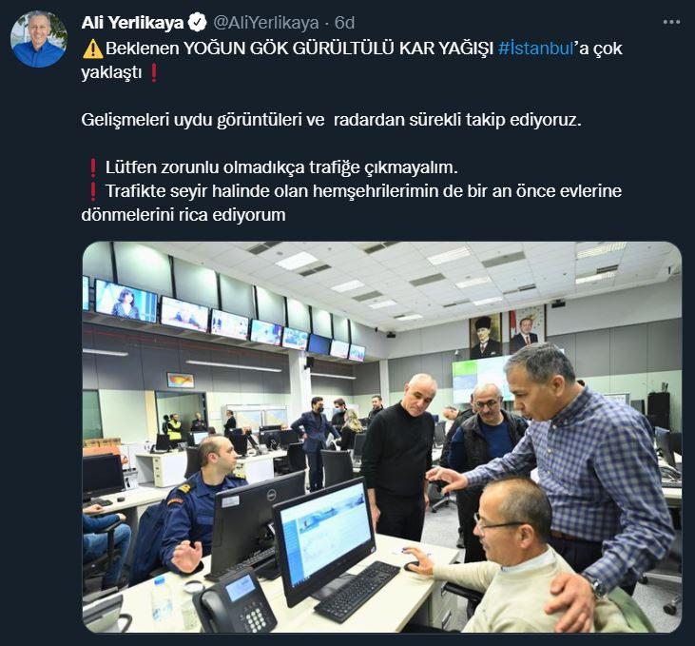
Task: Click the row of wall TVs in photo
Action: 226,319
